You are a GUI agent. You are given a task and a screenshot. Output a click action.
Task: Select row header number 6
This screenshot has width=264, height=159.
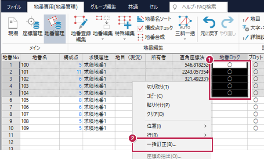pyautogui.click(x=11, y=100)
